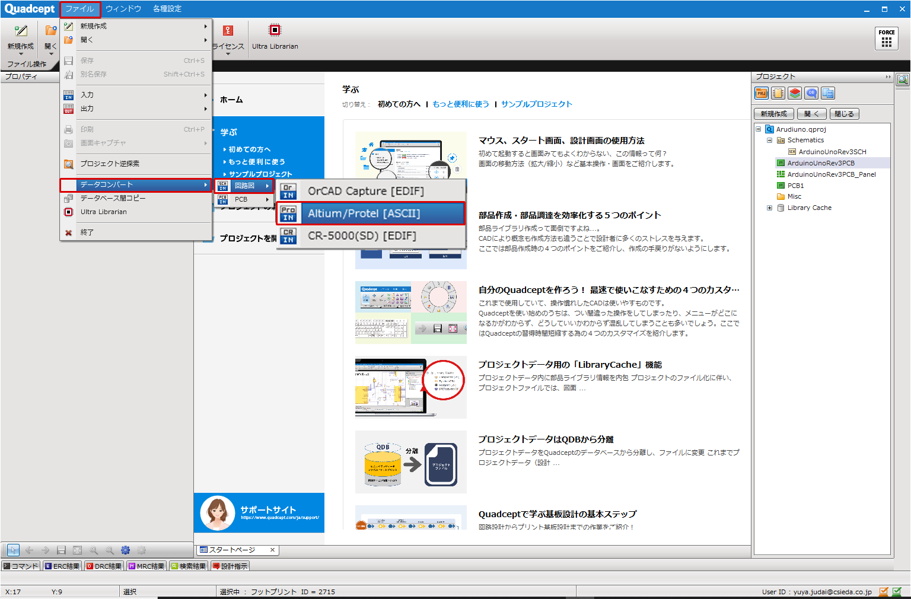This screenshot has height=599, width=911.
Task: Click the back arrow in bottom toolbar
Action: click(29, 550)
